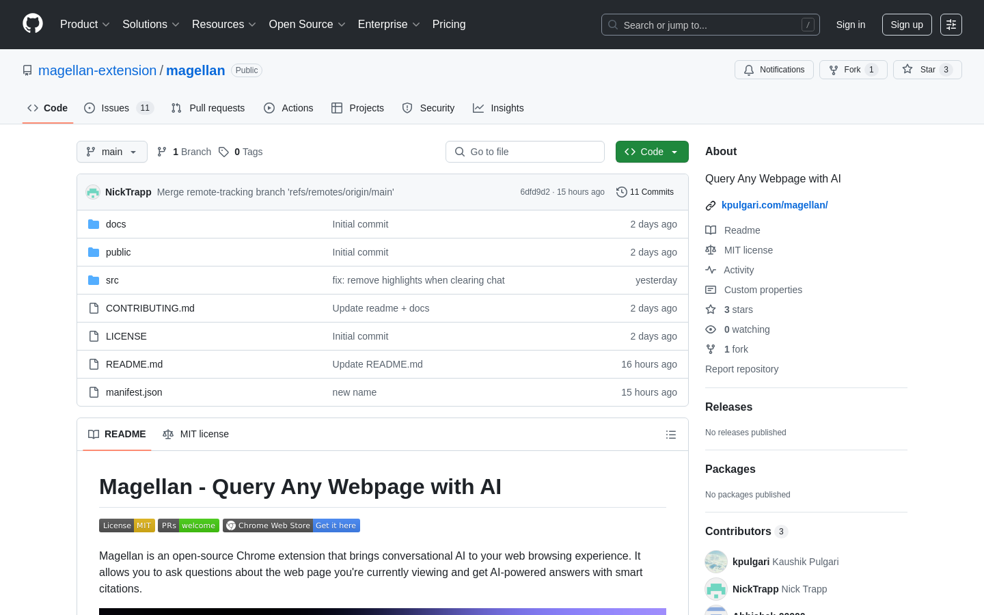Click kpulgari's contributor avatar
Image resolution: width=984 pixels, height=615 pixels.
[x=716, y=562]
